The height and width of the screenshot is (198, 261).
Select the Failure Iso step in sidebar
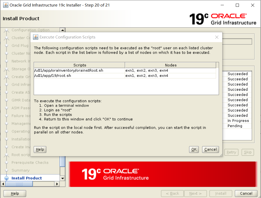point(21,116)
